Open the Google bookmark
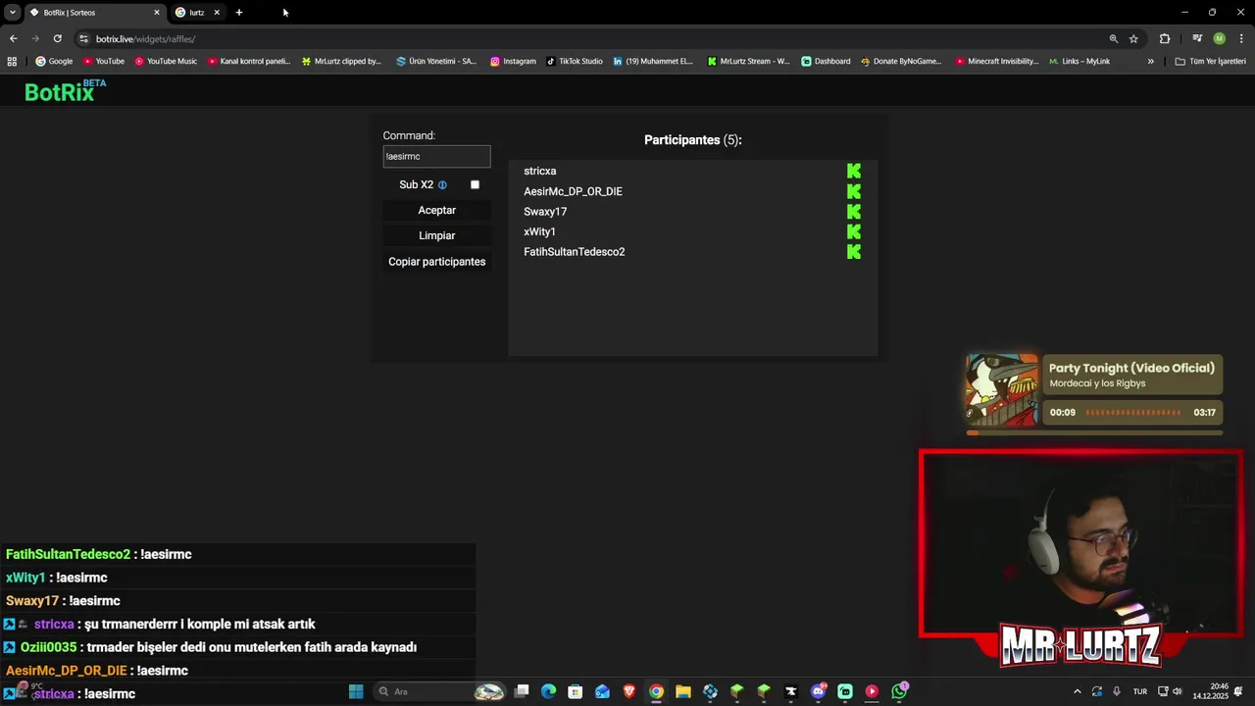This screenshot has height=706, width=1255. click(x=54, y=61)
